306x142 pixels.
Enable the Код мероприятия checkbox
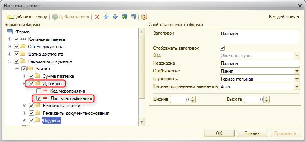coord(39,91)
